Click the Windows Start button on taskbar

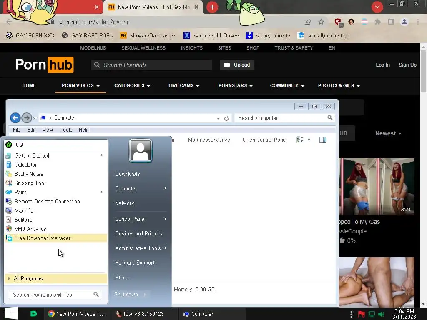[11, 313]
